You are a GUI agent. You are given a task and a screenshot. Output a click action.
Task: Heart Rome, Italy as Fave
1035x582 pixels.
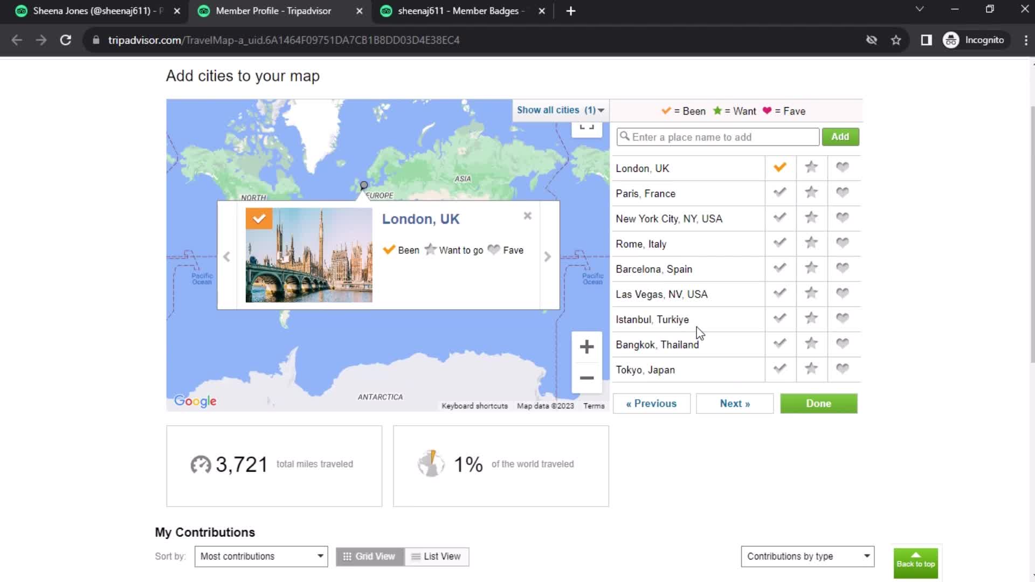[x=842, y=243]
